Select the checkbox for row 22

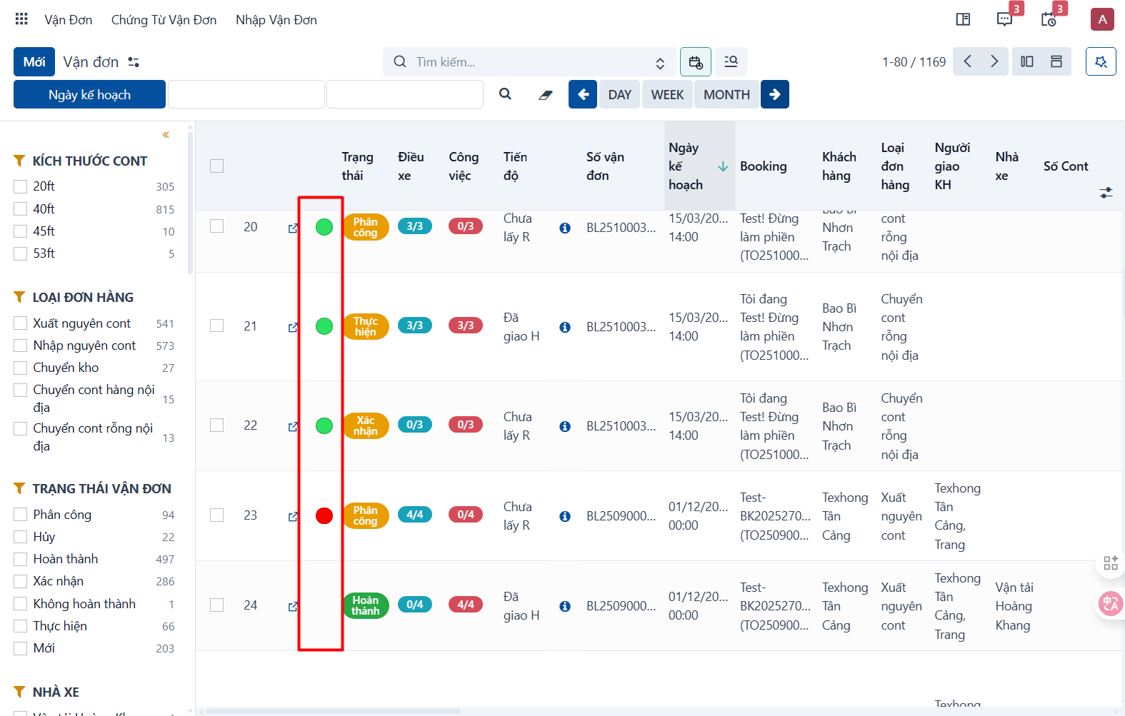coord(217,425)
